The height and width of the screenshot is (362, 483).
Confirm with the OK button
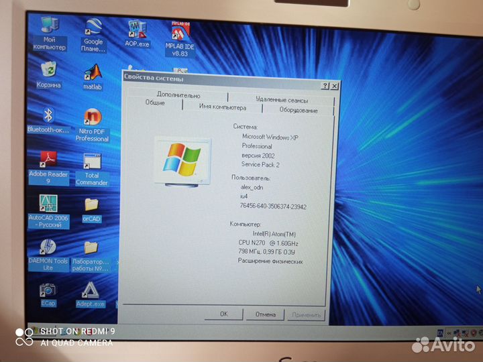[x=224, y=314]
